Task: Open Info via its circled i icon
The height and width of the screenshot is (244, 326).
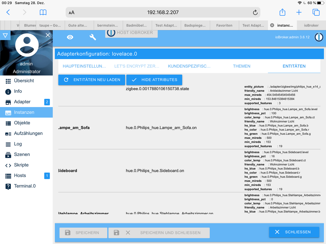Action: pos(8,91)
